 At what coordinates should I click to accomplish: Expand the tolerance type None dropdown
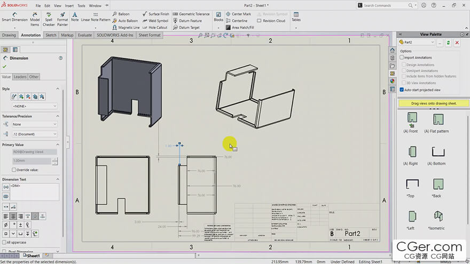[34, 124]
